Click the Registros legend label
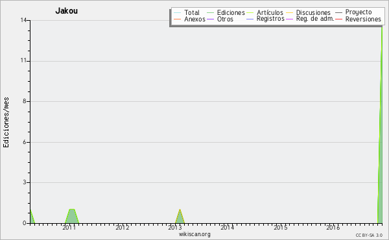 270,19
